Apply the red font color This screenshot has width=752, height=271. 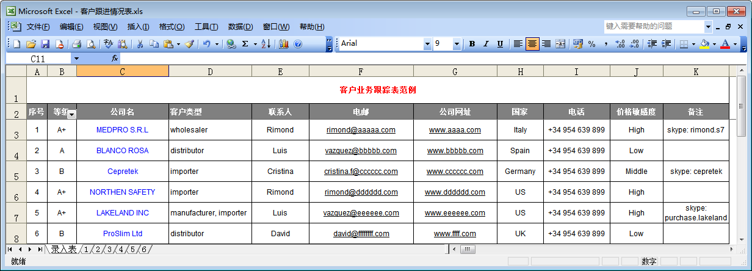725,44
